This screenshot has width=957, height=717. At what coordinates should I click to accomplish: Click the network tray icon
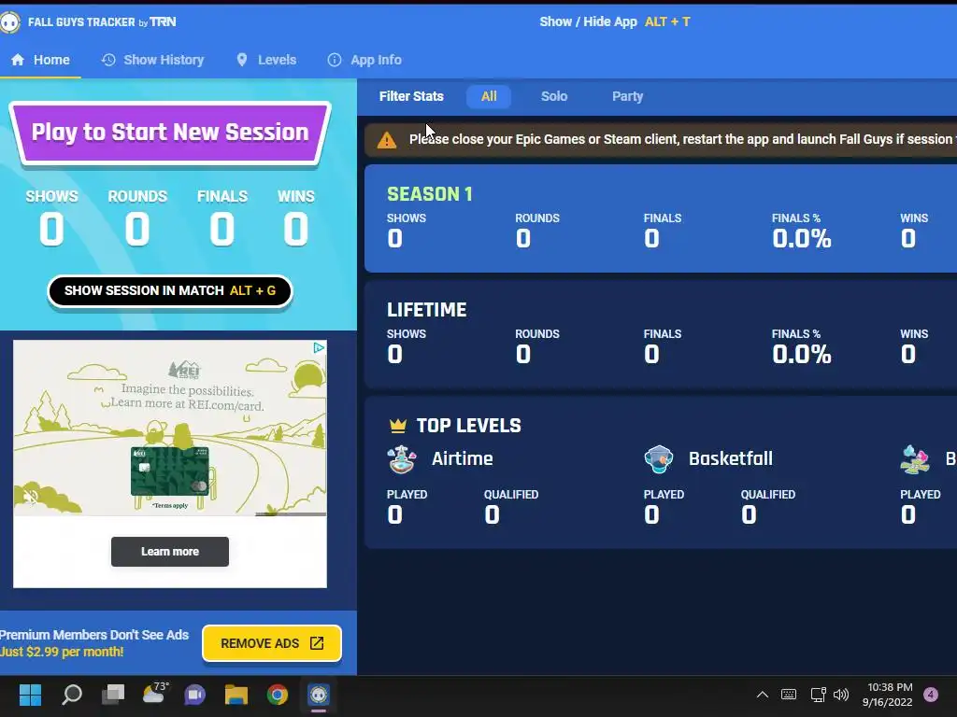pyautogui.click(x=818, y=695)
